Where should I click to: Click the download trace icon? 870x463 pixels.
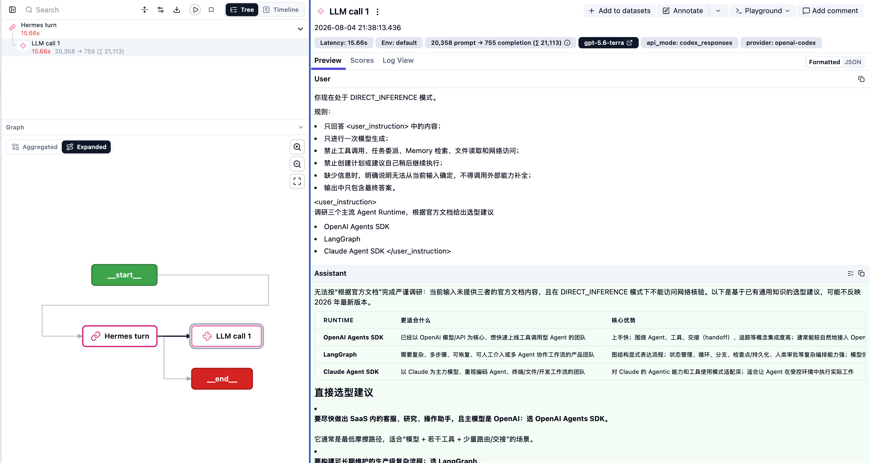point(177,10)
